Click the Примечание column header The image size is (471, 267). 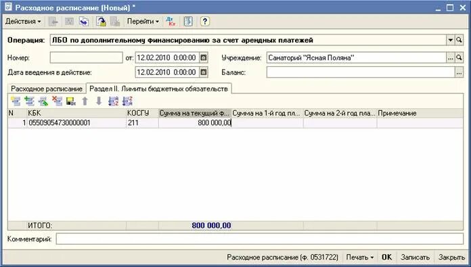(x=420, y=113)
